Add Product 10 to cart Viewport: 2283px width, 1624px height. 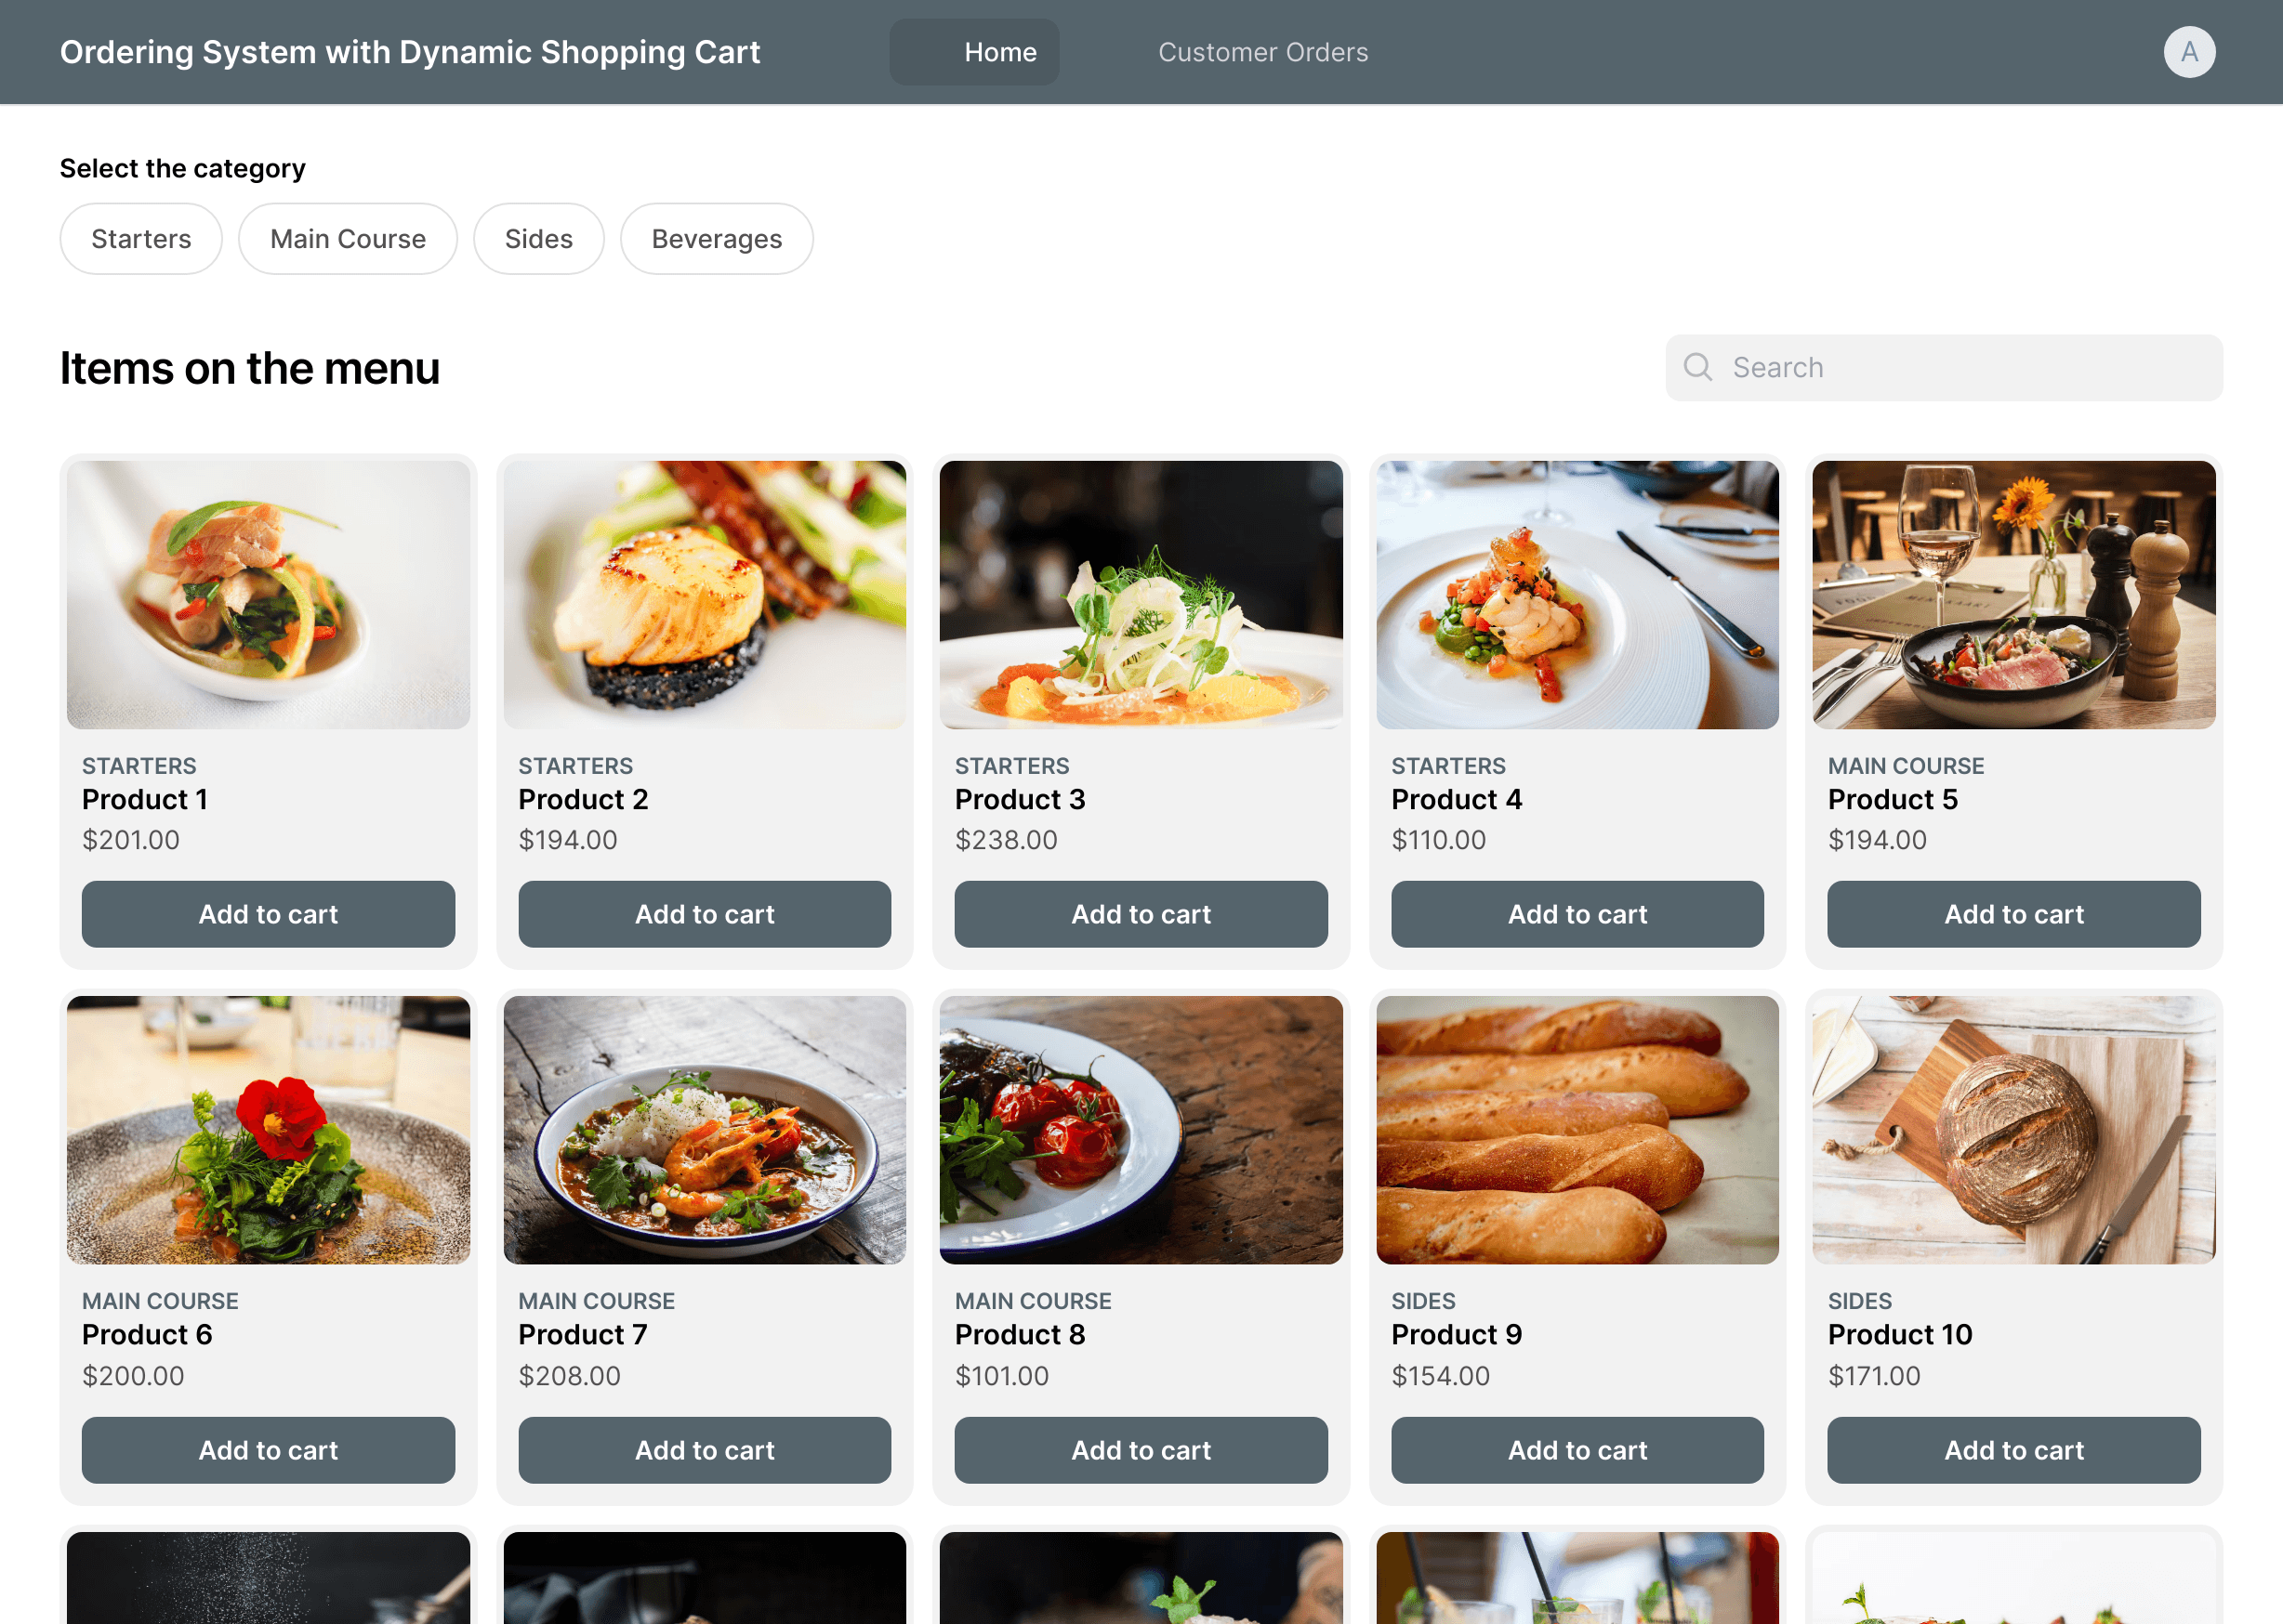[x=2013, y=1450]
